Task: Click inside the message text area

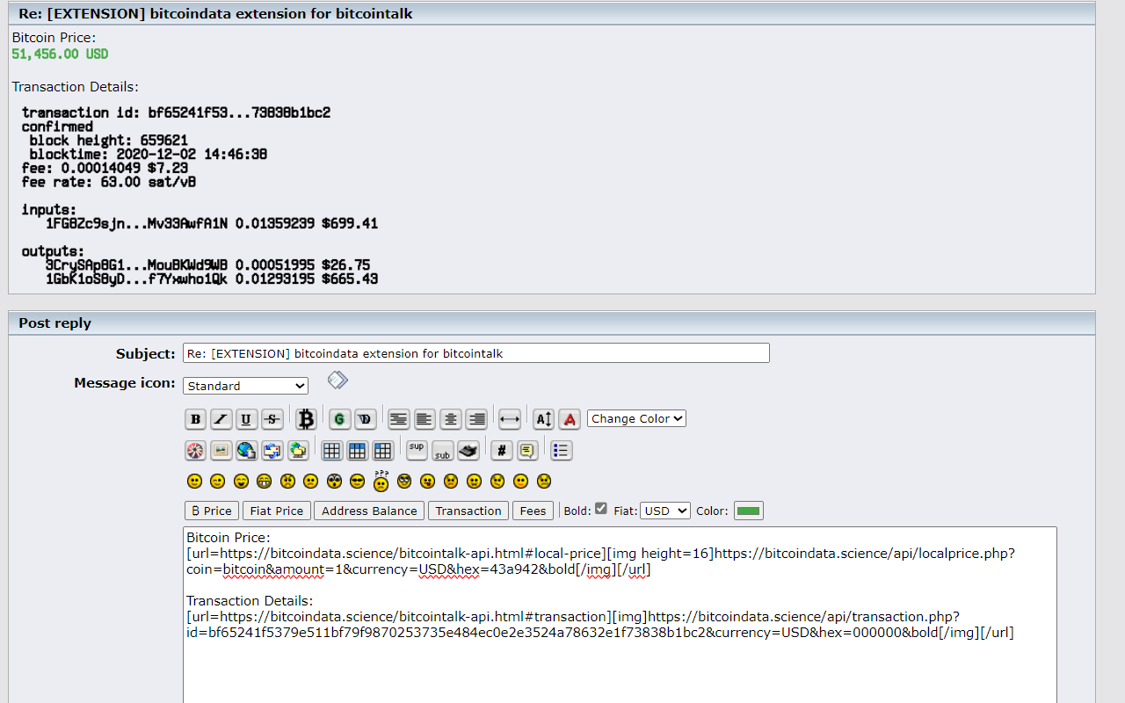Action: 620,614
